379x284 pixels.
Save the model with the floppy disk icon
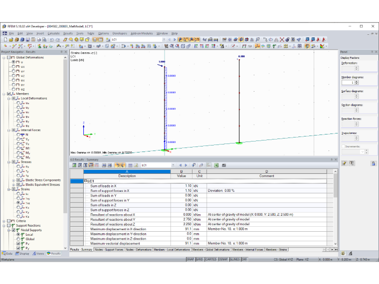point(28,39)
